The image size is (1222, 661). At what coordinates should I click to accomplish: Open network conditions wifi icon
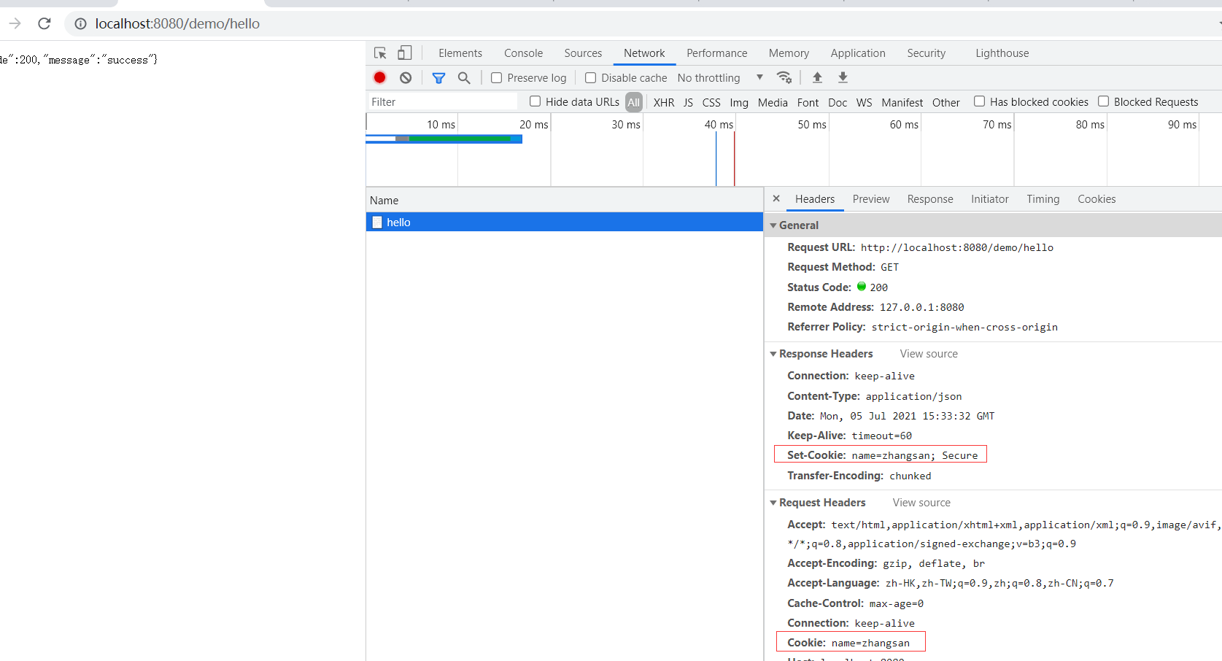(784, 77)
